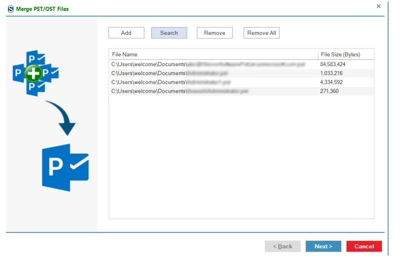The height and width of the screenshot is (265, 401).
Task: Click the merge PST green plus icon
Action: (33, 74)
